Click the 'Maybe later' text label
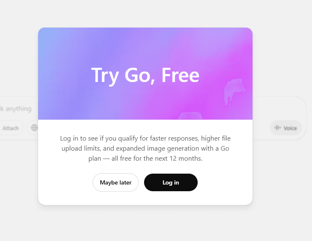Viewport: 312px width, 241px height. [x=116, y=182]
